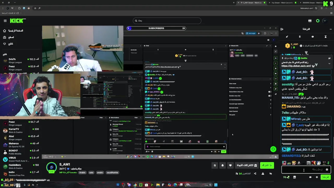Image resolution: width=334 pixels, height=188 pixels.
Task: Collapse pinned message with chevron arrow
Action: pyautogui.click(x=329, y=63)
